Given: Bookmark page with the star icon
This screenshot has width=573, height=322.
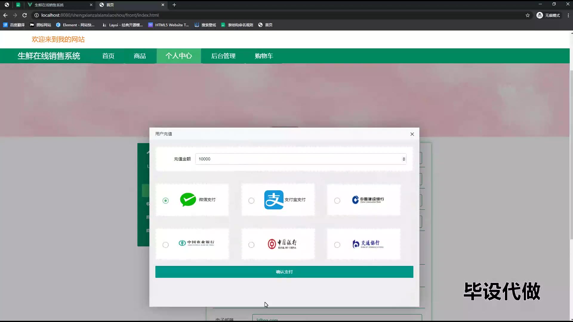Looking at the screenshot, I should tap(527, 15).
